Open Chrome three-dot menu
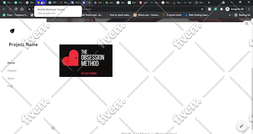253x134 pixels. coord(249,9)
